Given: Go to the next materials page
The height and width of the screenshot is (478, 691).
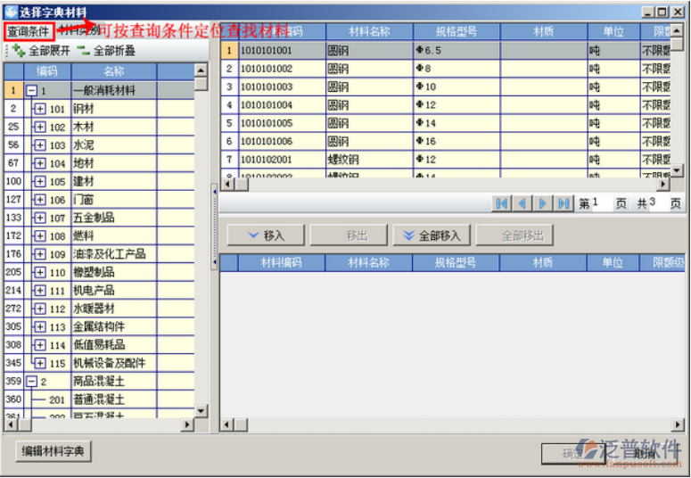Looking at the screenshot, I should pos(543,204).
